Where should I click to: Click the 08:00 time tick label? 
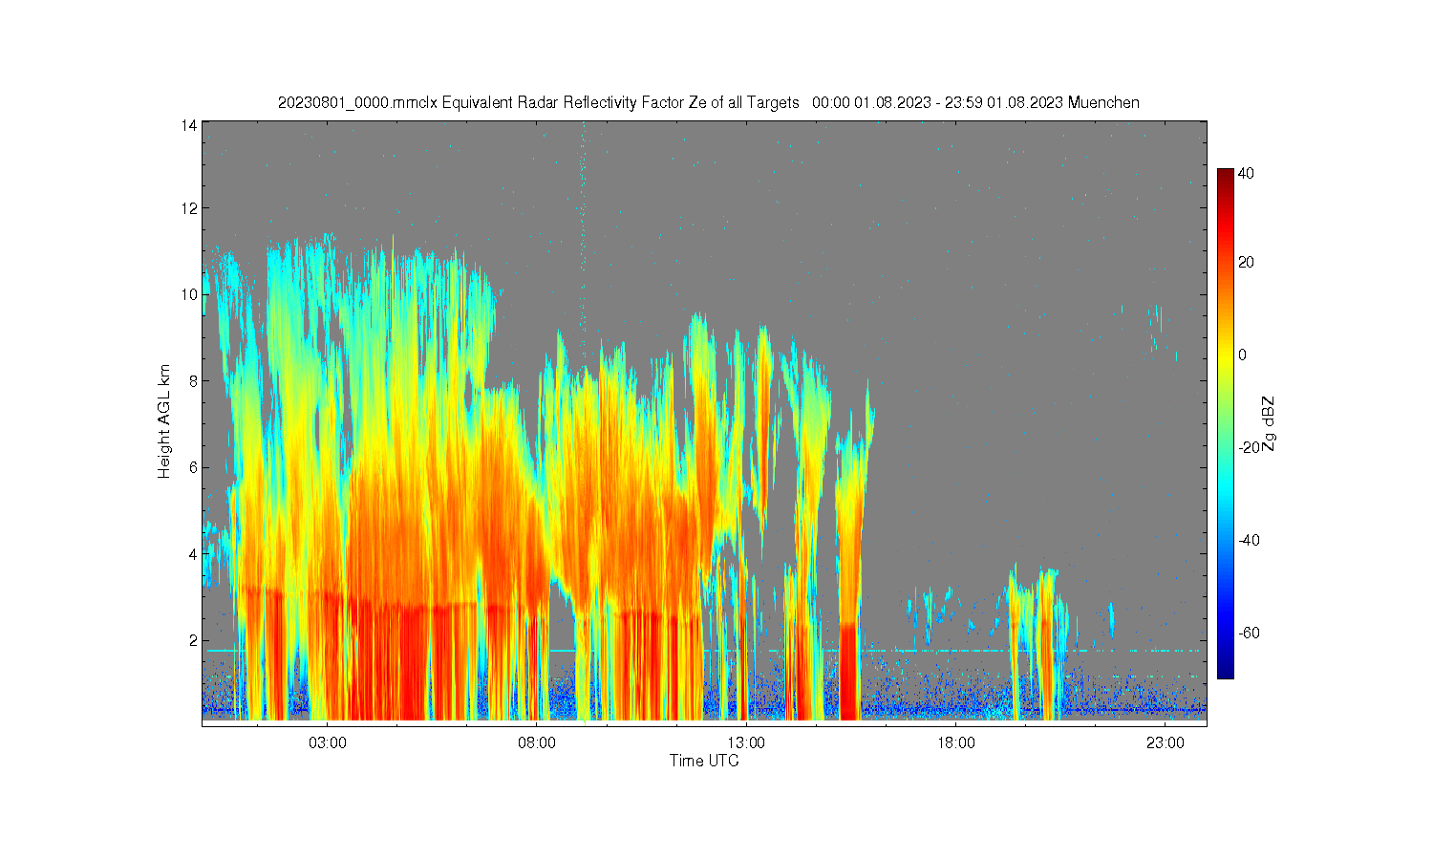tap(537, 742)
